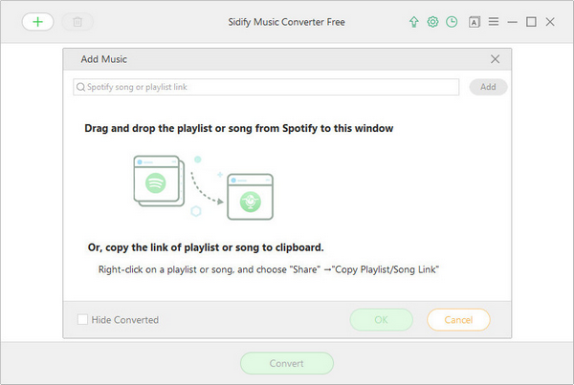The height and width of the screenshot is (385, 574).
Task: Minimize the Sidify window
Action: tap(512, 22)
